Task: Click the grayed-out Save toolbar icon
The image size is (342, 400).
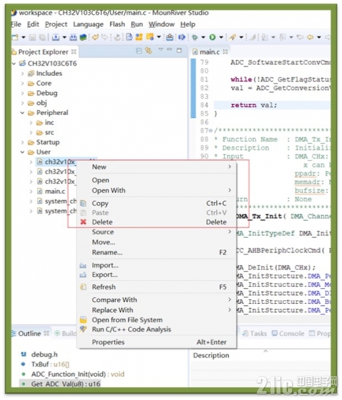Action: point(32,38)
